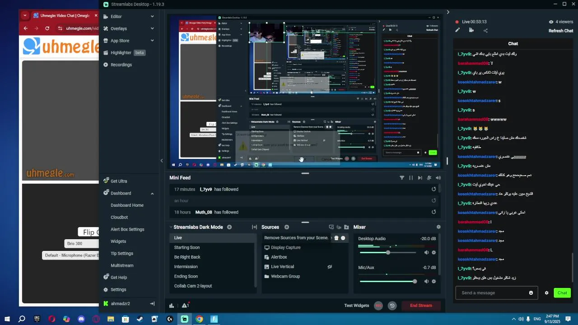Viewport: 578px width, 325px height.
Task: Edit stream info pencil icon
Action: click(x=457, y=30)
